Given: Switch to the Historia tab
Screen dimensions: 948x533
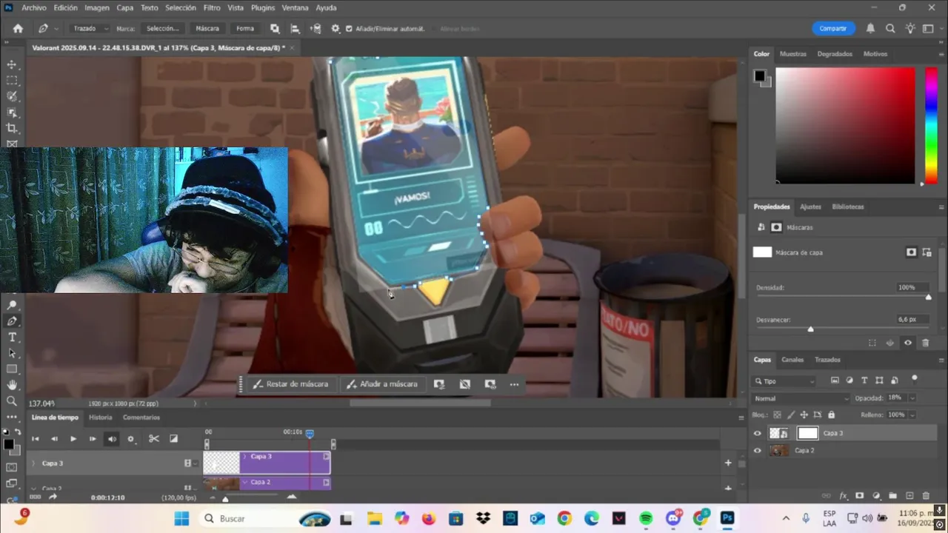Looking at the screenshot, I should click(x=101, y=418).
